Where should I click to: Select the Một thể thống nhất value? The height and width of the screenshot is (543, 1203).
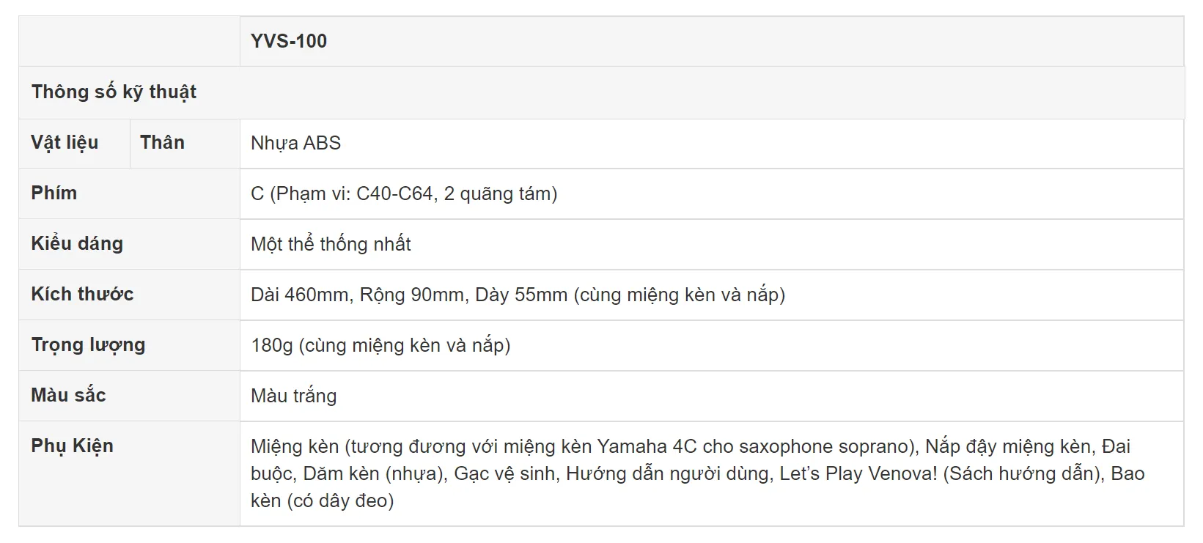331,244
